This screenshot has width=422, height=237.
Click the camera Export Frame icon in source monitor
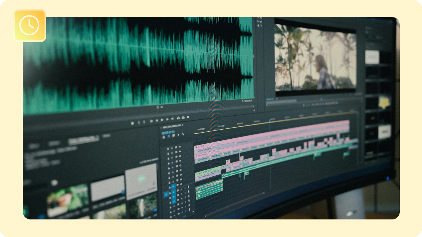pos(188,117)
